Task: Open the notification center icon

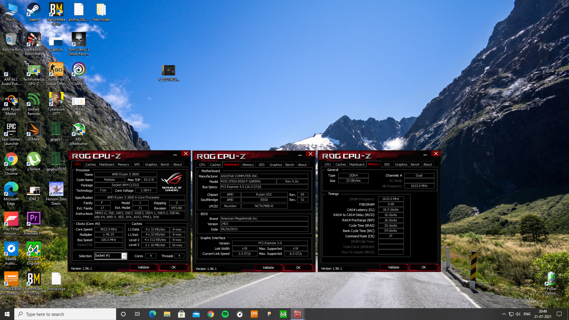Action: coord(559,314)
